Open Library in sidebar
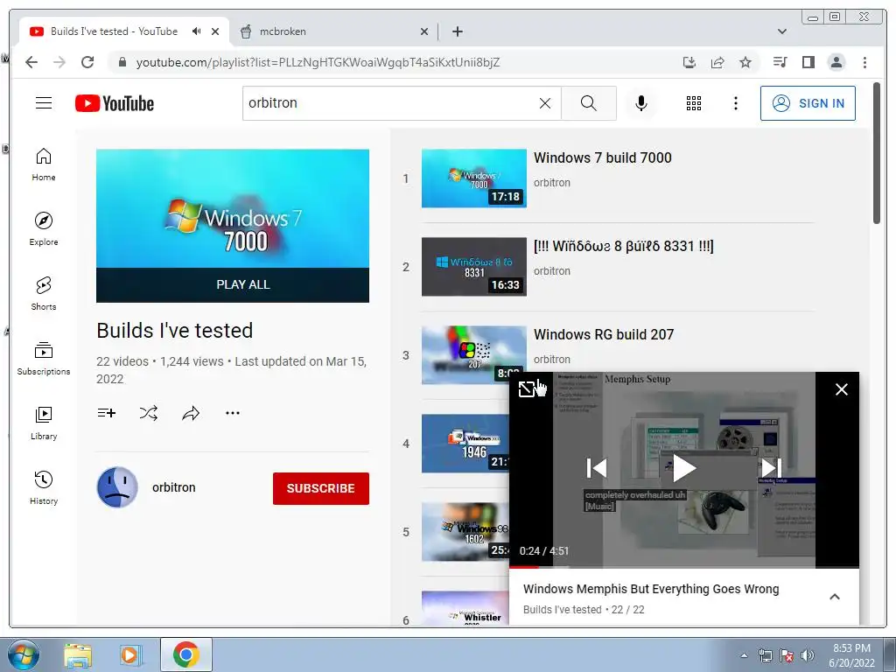The width and height of the screenshot is (896, 672). pos(44,423)
